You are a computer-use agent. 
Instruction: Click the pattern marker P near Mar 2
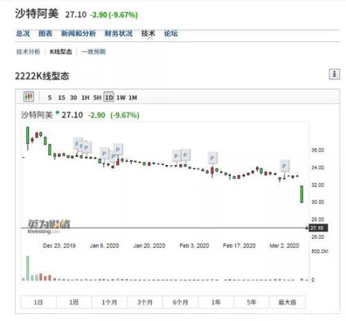click(x=284, y=166)
